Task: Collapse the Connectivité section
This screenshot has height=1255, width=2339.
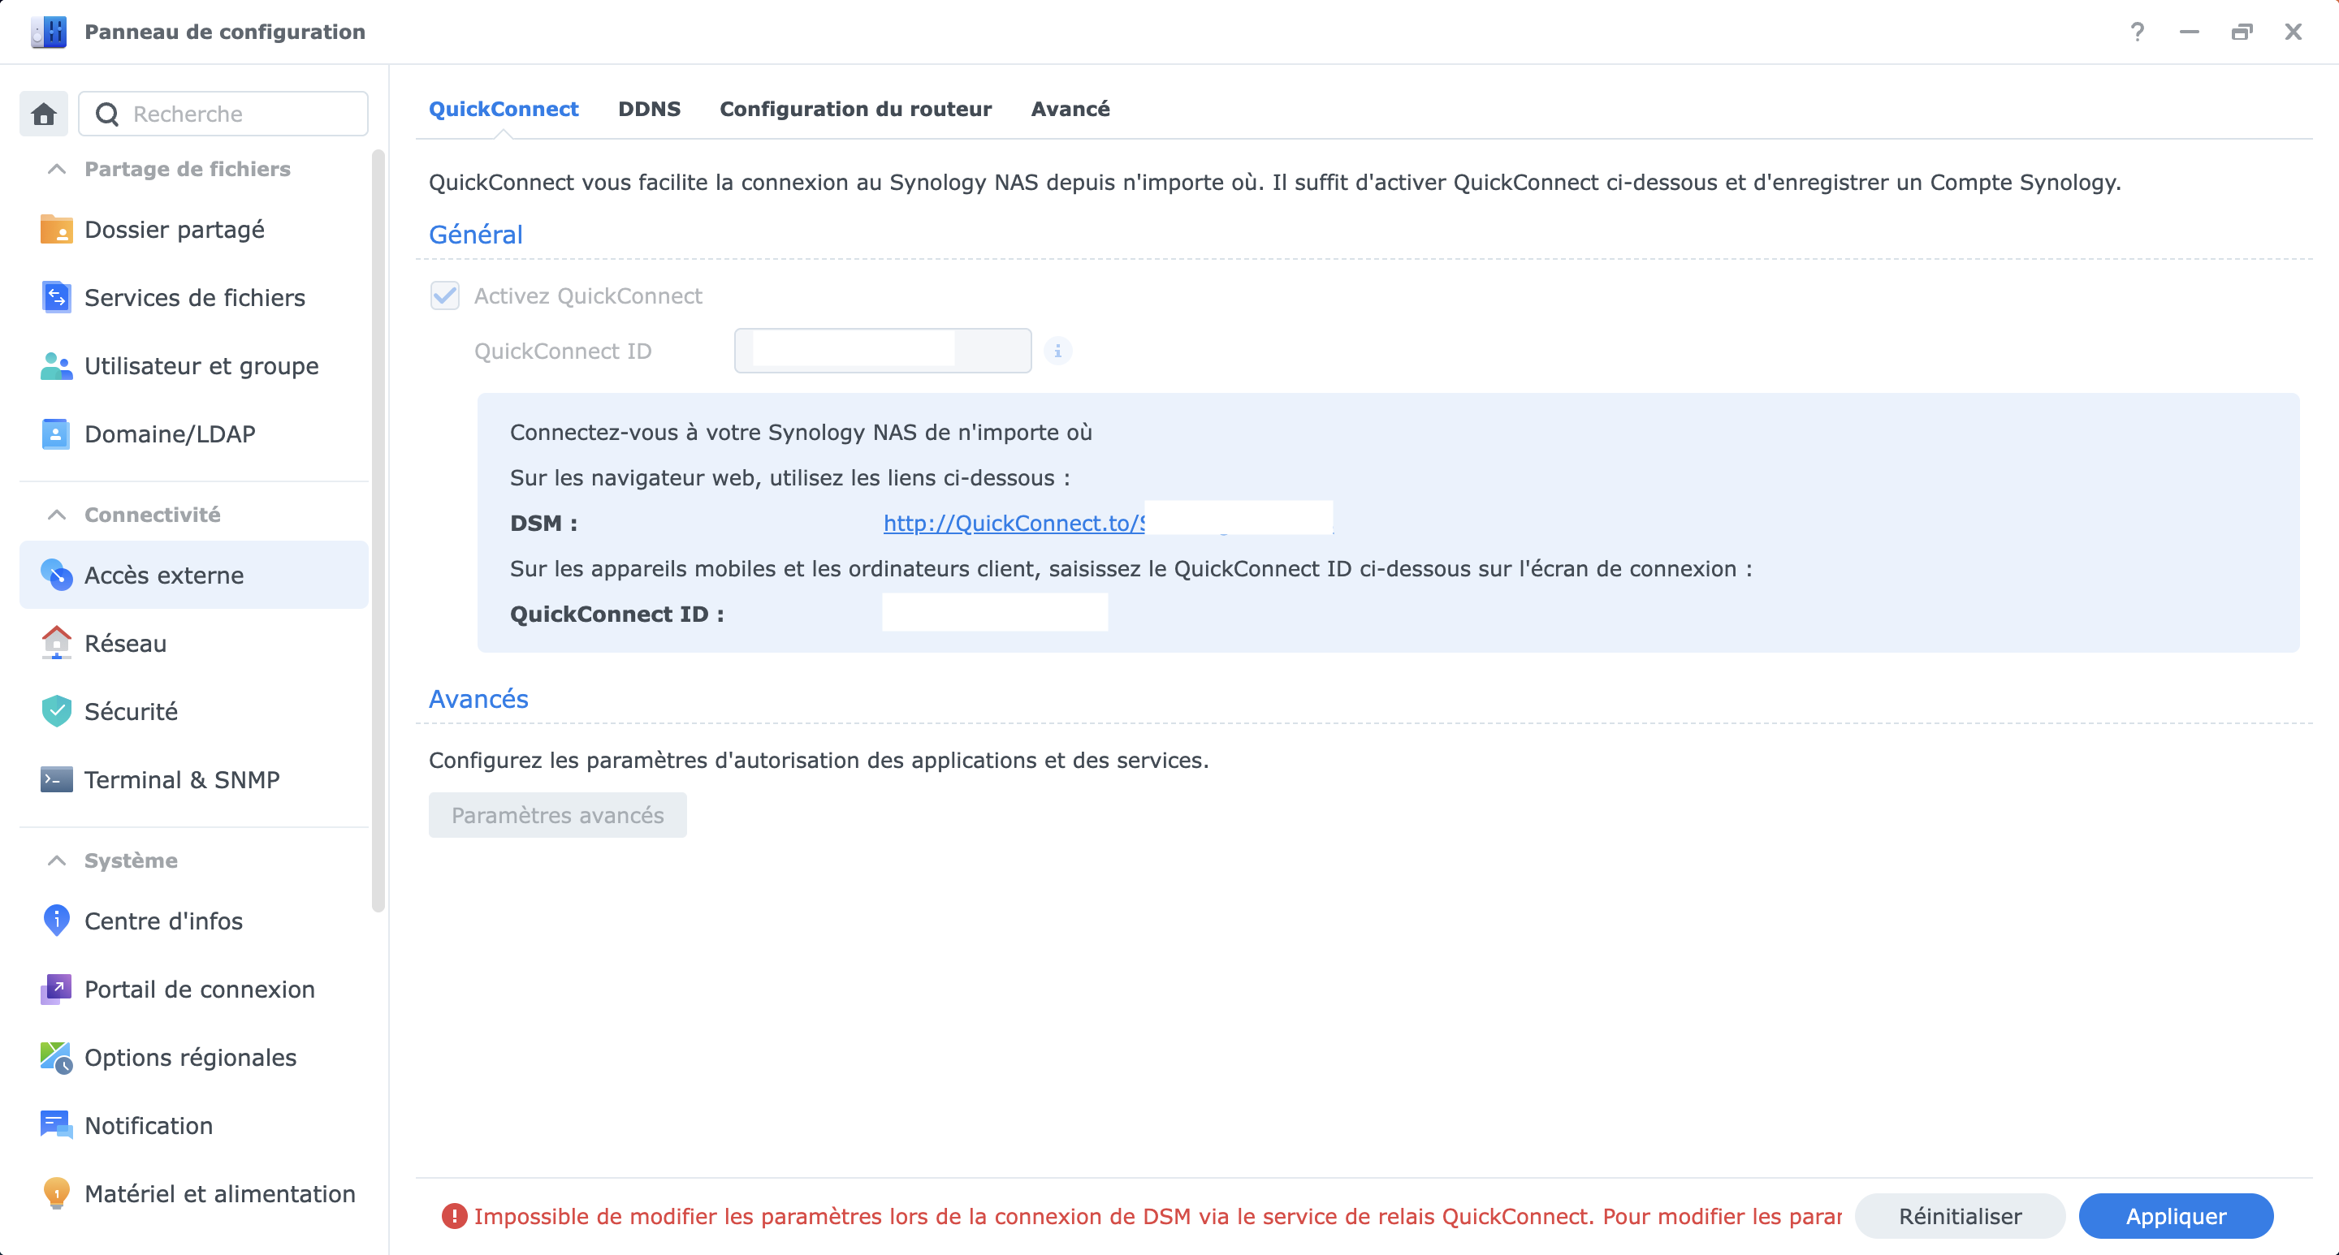Action: click(55, 514)
